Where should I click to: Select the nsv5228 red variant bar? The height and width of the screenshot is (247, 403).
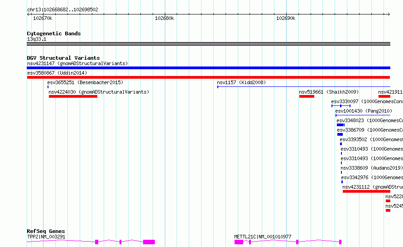click(x=388, y=201)
